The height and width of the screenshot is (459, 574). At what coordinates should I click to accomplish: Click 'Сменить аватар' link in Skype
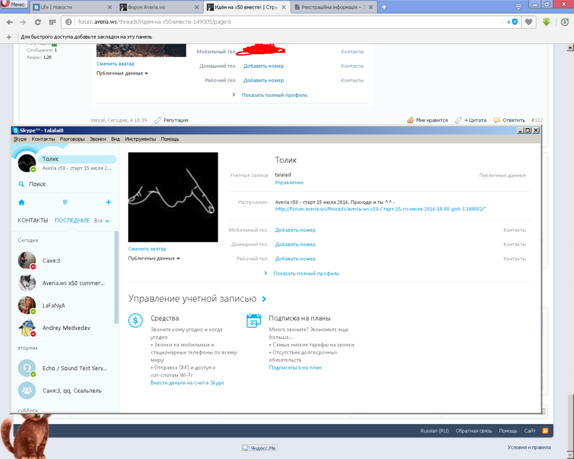[x=147, y=249]
